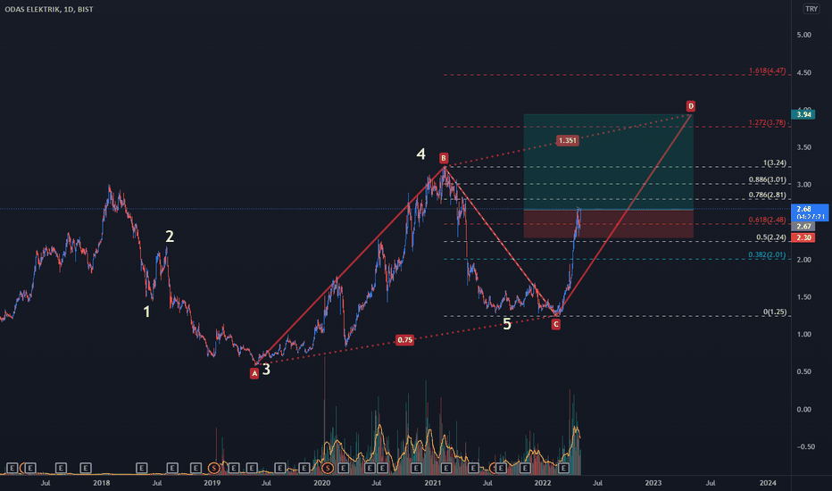Viewport: 832px width, 491px height.
Task: Click the orange S split marker near 2020
Action: tap(328, 468)
